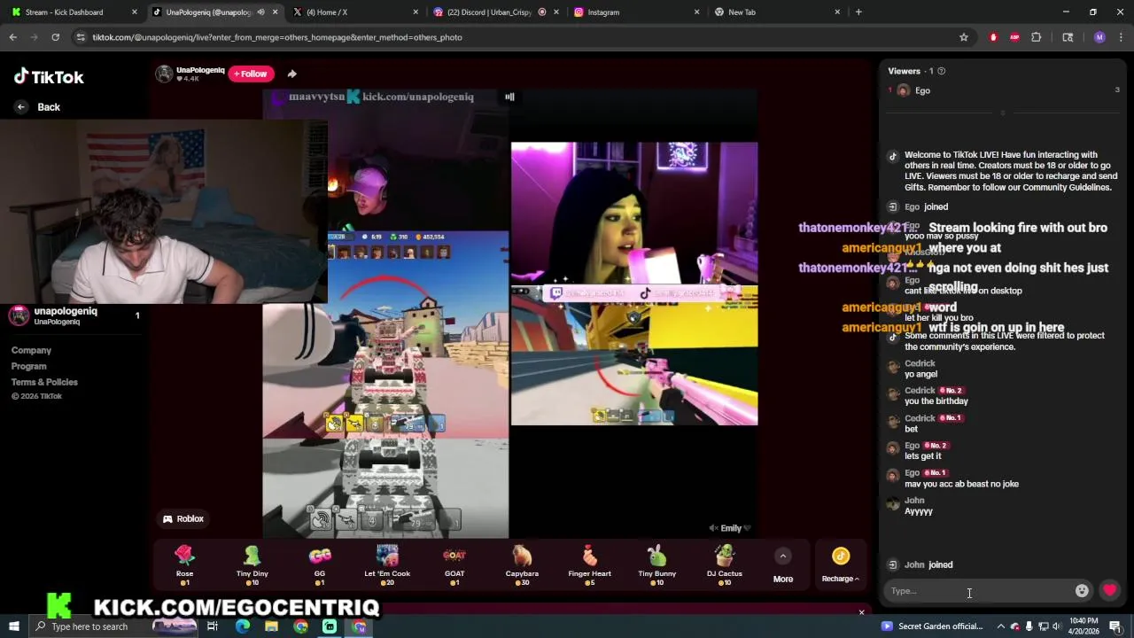
Task: Reload the page
Action: coord(56,37)
